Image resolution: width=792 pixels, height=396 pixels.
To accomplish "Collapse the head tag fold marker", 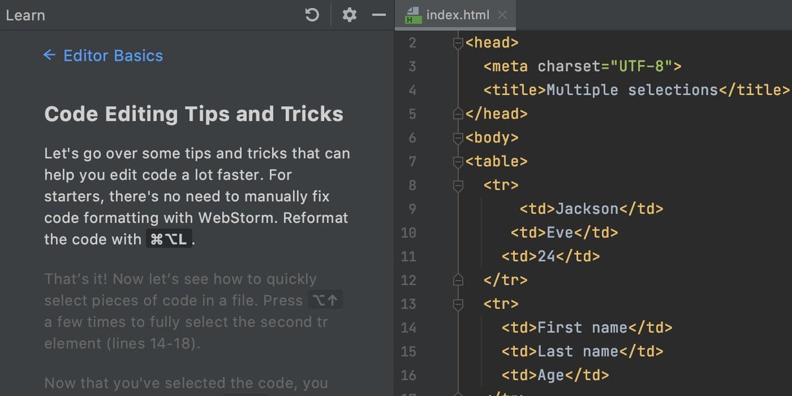I will point(458,43).
